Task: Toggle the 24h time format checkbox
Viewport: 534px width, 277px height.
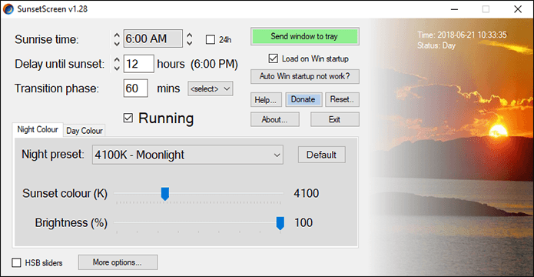Action: [x=211, y=40]
